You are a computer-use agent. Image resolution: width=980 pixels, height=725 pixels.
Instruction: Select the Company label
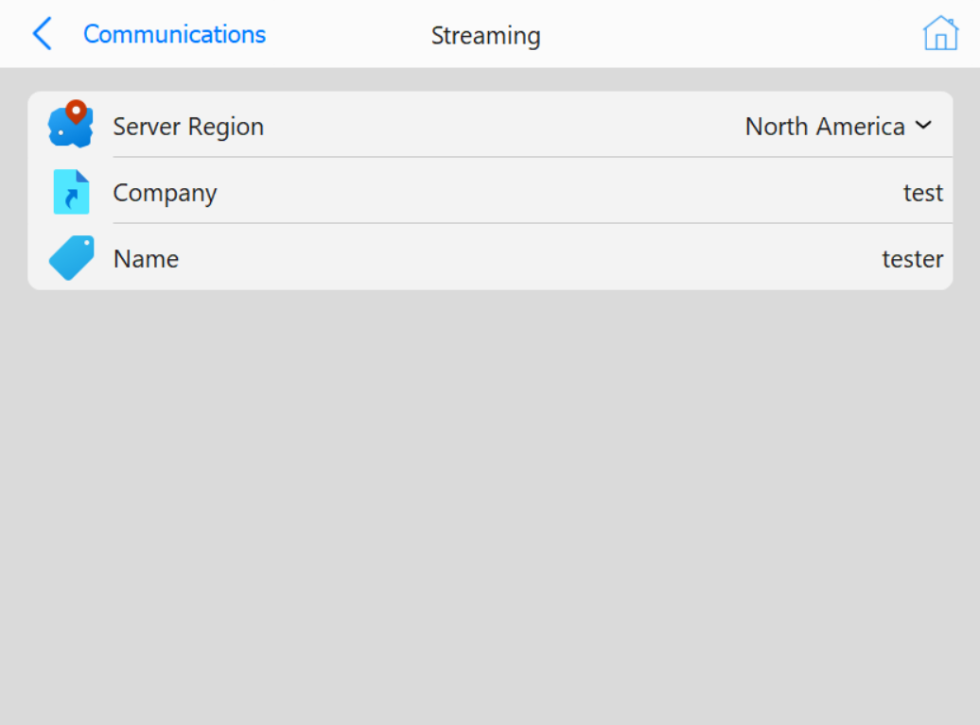coord(165,193)
